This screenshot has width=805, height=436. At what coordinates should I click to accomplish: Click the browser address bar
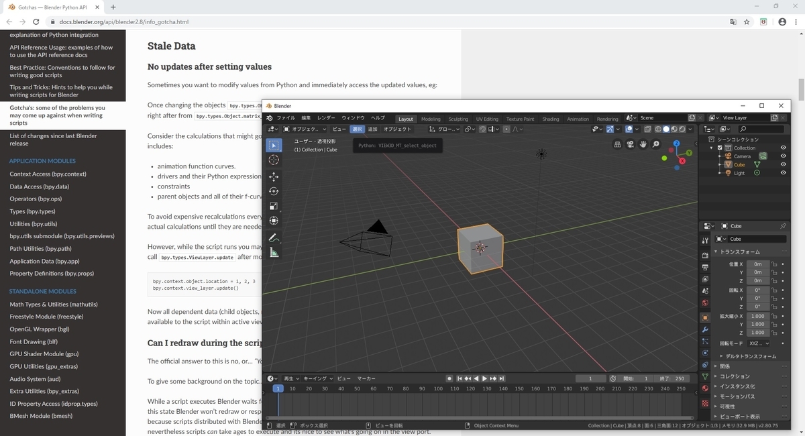[x=389, y=21]
